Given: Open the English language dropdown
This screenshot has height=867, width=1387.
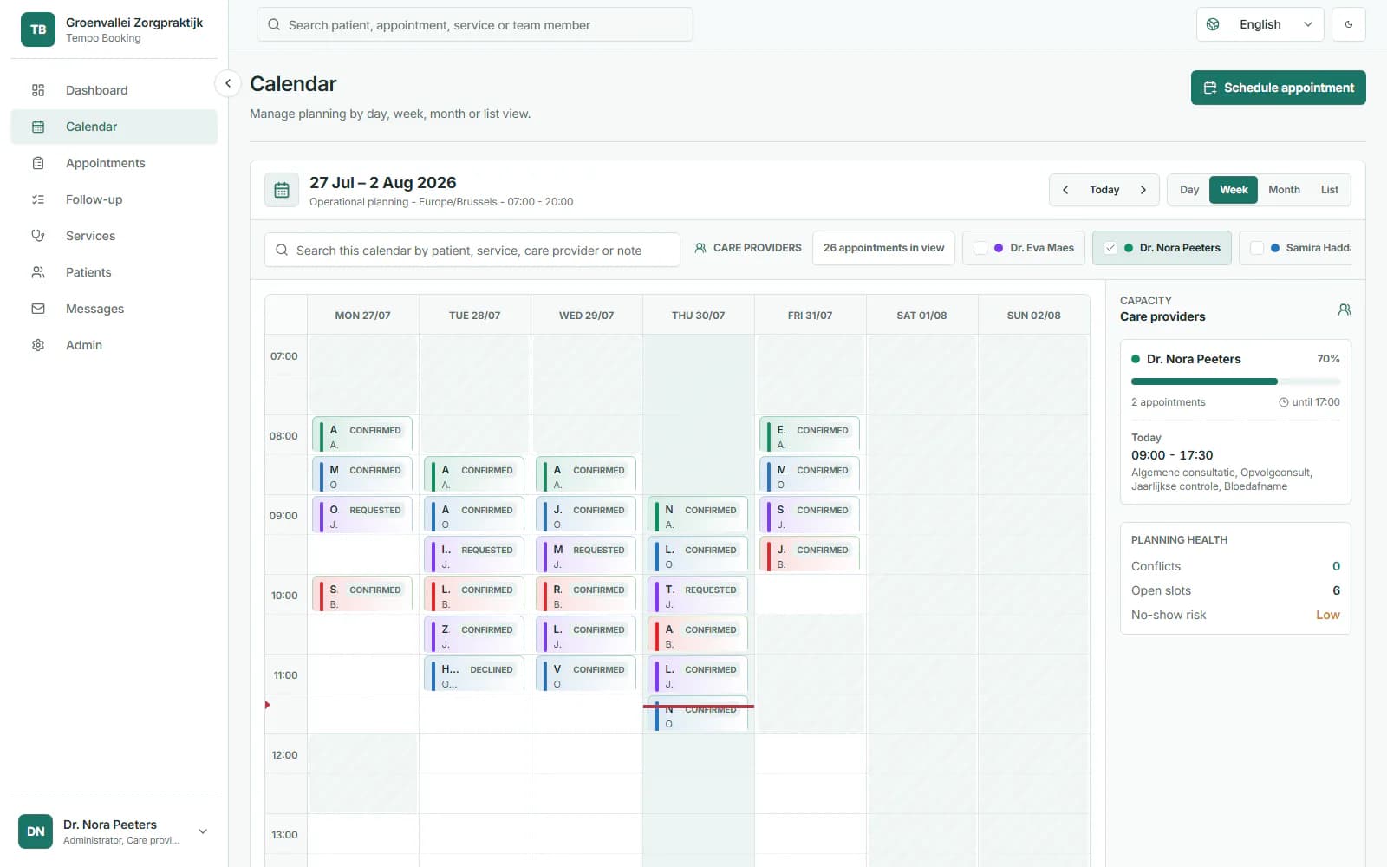Looking at the screenshot, I should (1260, 24).
